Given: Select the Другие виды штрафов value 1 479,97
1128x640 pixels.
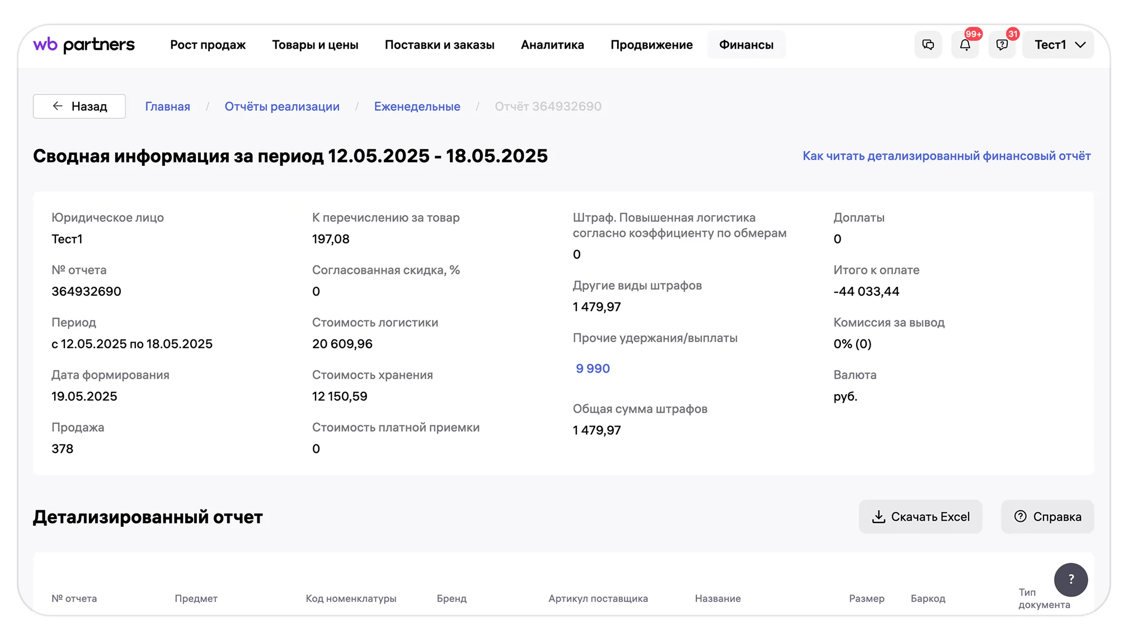Looking at the screenshot, I should [597, 307].
